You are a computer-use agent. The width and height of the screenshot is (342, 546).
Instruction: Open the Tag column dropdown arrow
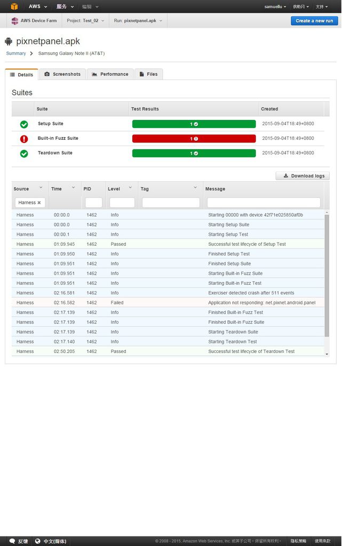pos(195,187)
